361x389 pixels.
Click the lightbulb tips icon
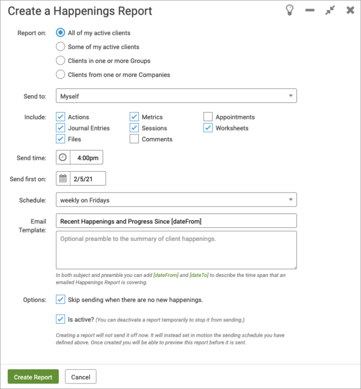tap(290, 11)
